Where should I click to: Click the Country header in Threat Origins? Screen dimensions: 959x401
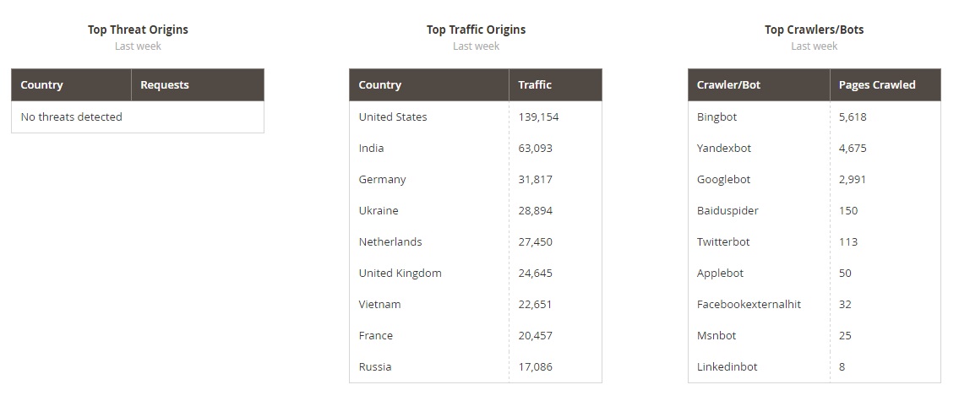(x=42, y=84)
